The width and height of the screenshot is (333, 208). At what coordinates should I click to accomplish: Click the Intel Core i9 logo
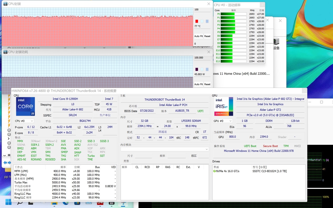pos(25,106)
